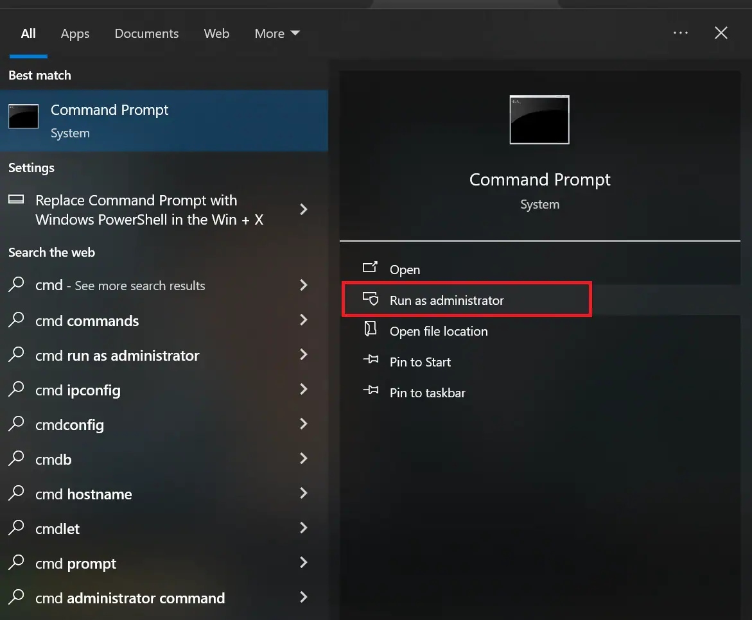Switch to the Apps tab
The height and width of the screenshot is (620, 752).
[x=75, y=34]
